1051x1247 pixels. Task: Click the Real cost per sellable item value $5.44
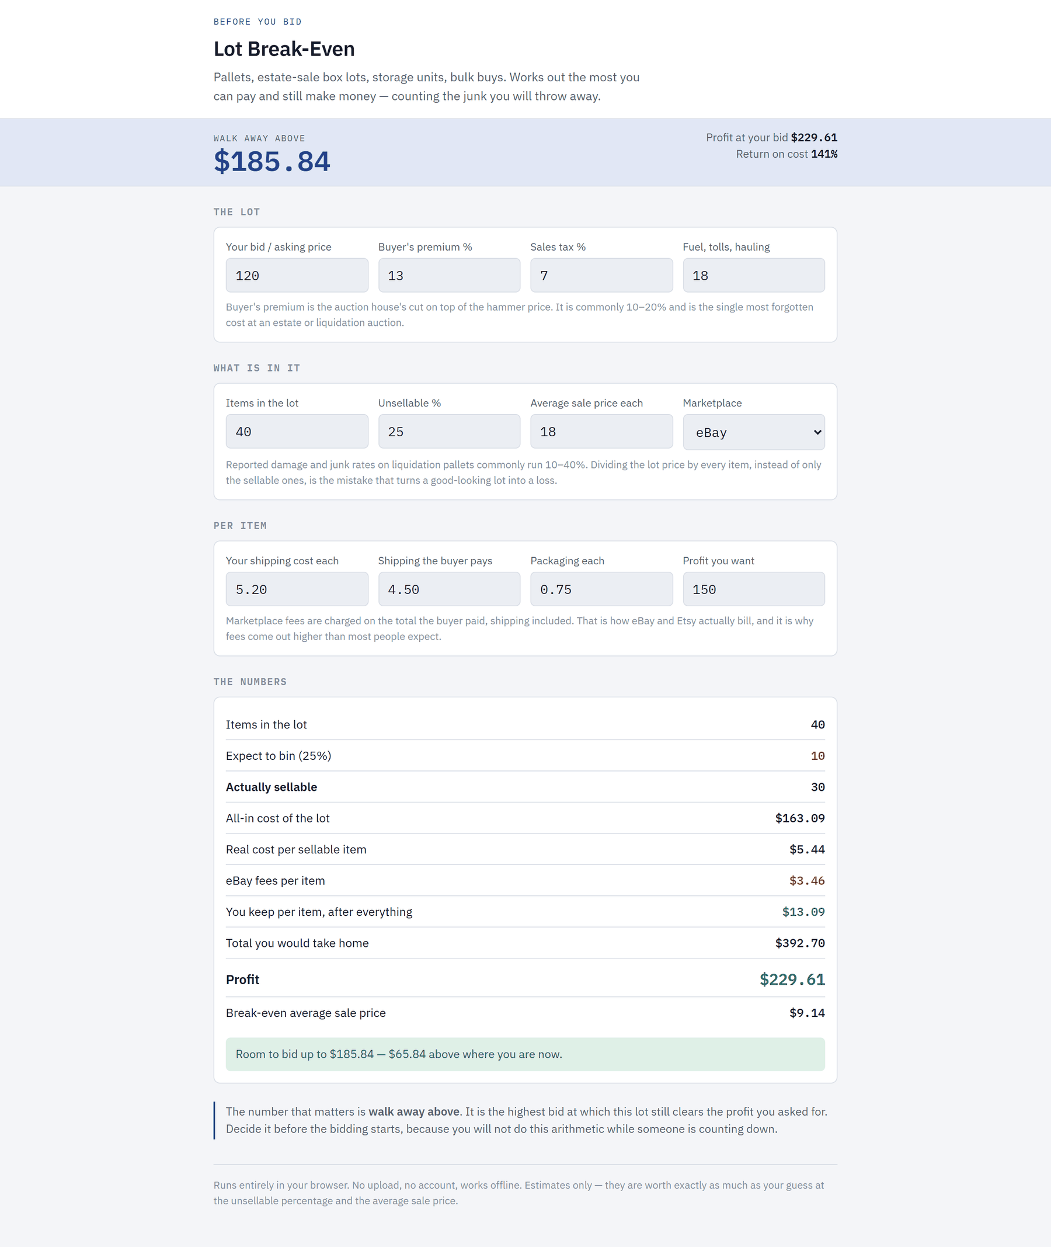pyautogui.click(x=807, y=849)
